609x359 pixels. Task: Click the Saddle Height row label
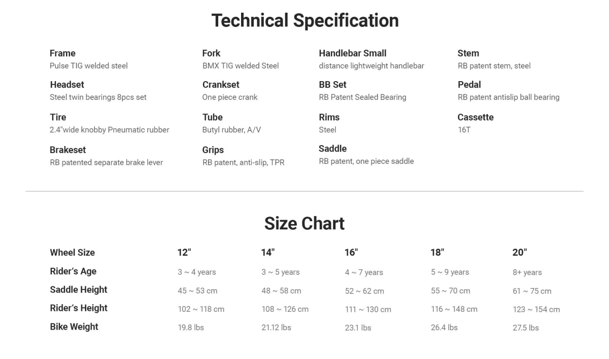point(79,290)
